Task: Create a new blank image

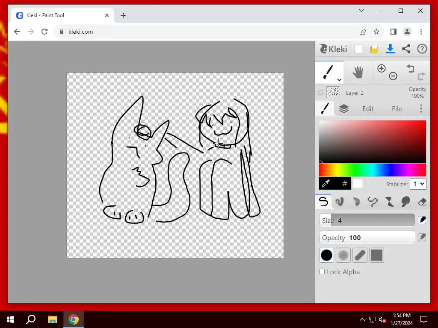Action: pos(358,49)
